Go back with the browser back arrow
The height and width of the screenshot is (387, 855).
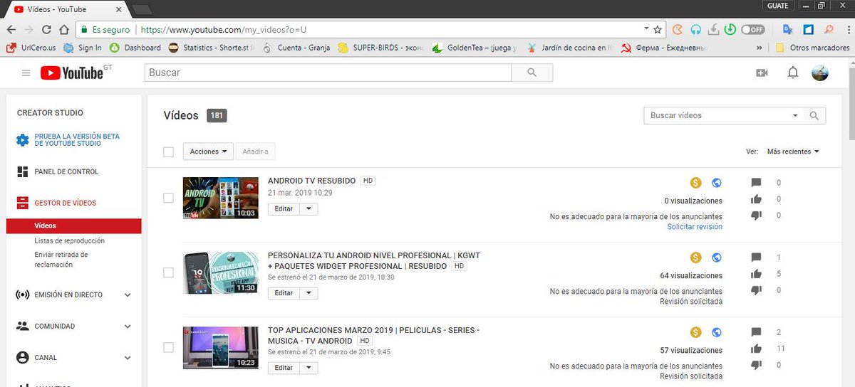tap(11, 30)
